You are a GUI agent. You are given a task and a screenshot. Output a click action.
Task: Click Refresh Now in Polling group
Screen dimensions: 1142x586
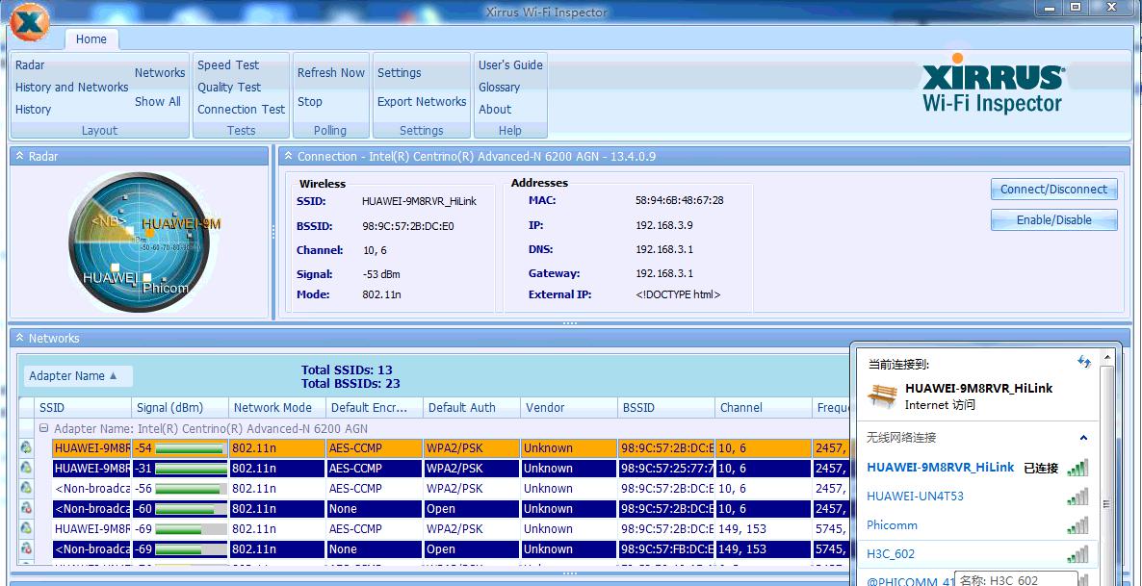point(330,73)
